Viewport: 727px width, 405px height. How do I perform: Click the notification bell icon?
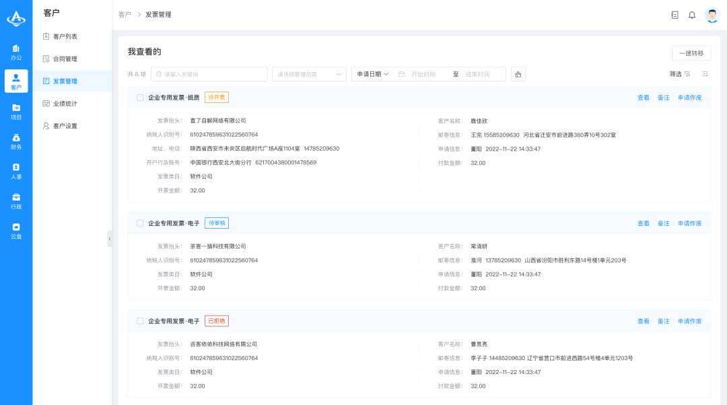click(x=692, y=15)
